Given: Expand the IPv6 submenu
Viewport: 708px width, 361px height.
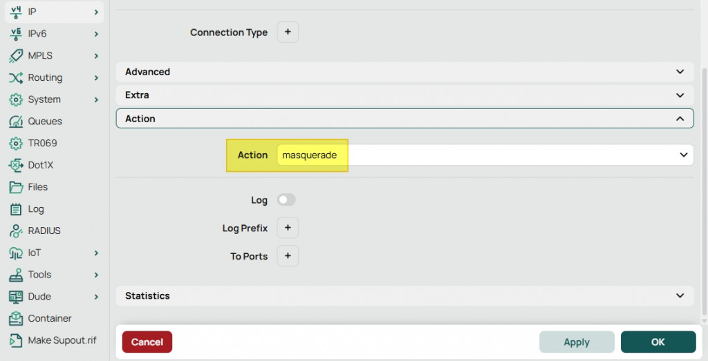Looking at the screenshot, I should coord(95,34).
